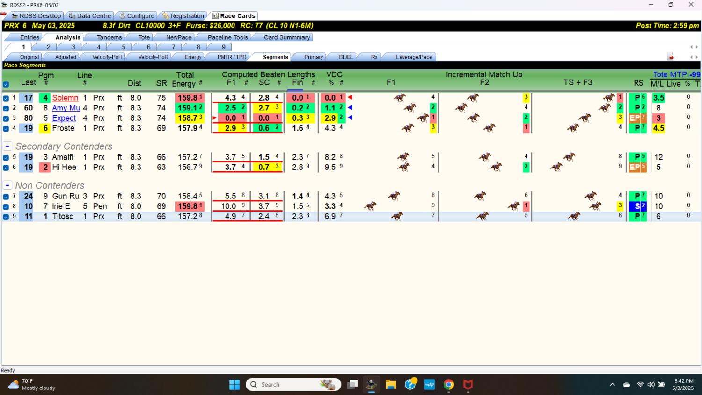Viewport: 702px width, 395px height.
Task: Uncheck the checkbox for Solemn
Action: point(6,98)
